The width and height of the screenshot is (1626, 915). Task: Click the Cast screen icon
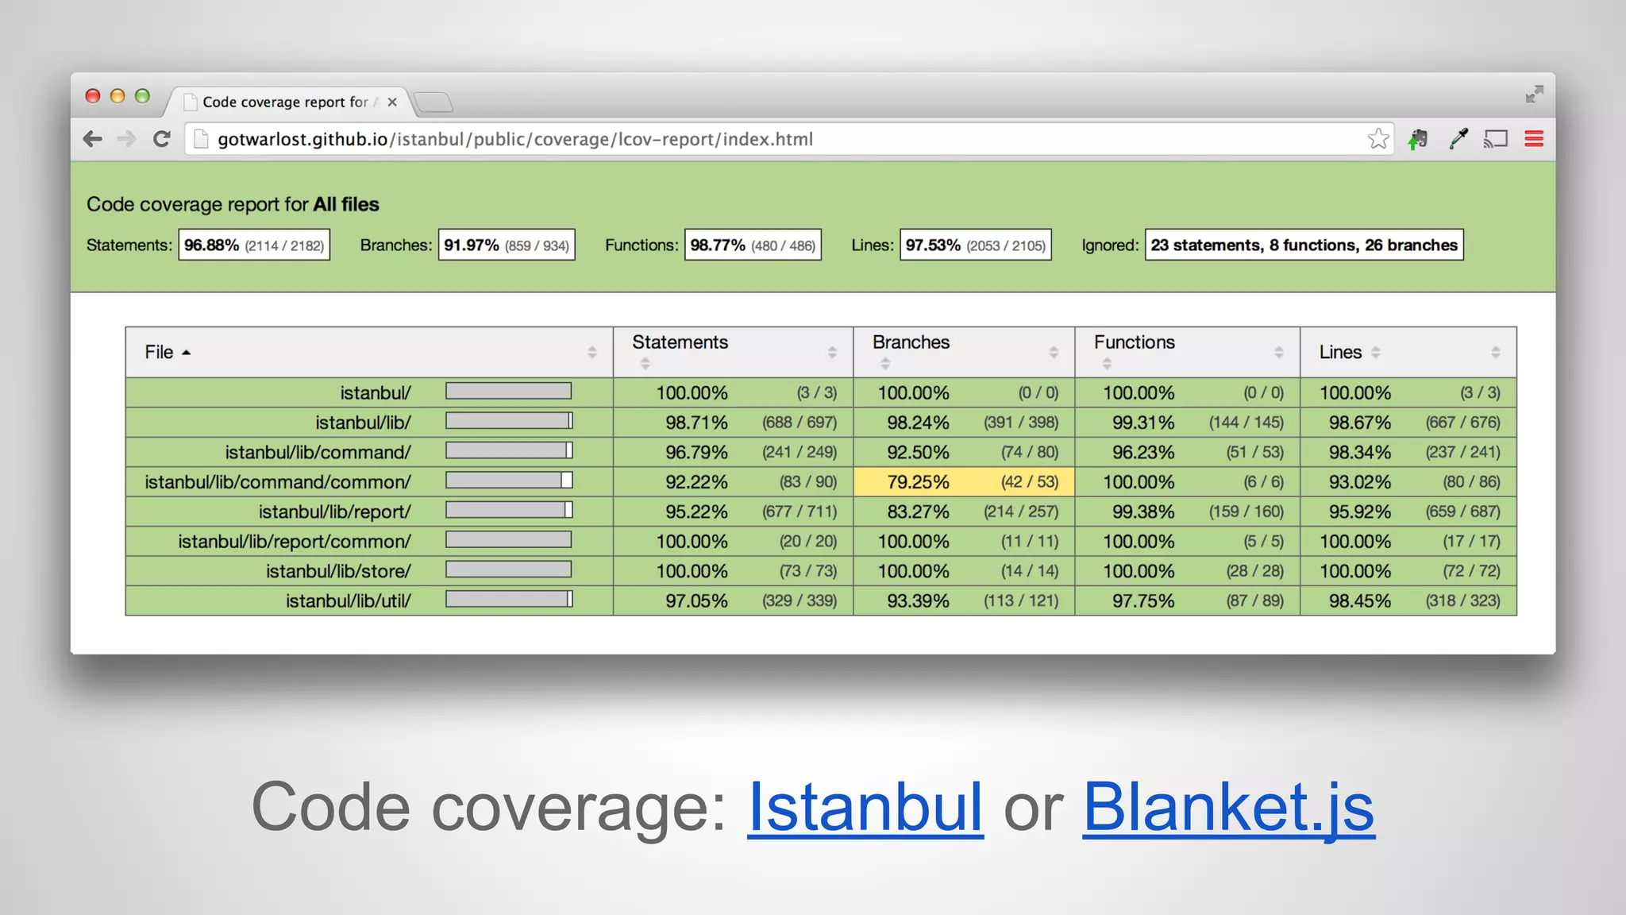pos(1496,139)
